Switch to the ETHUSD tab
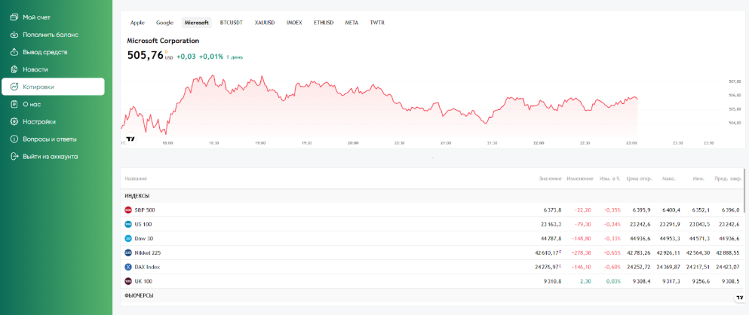 [x=324, y=23]
